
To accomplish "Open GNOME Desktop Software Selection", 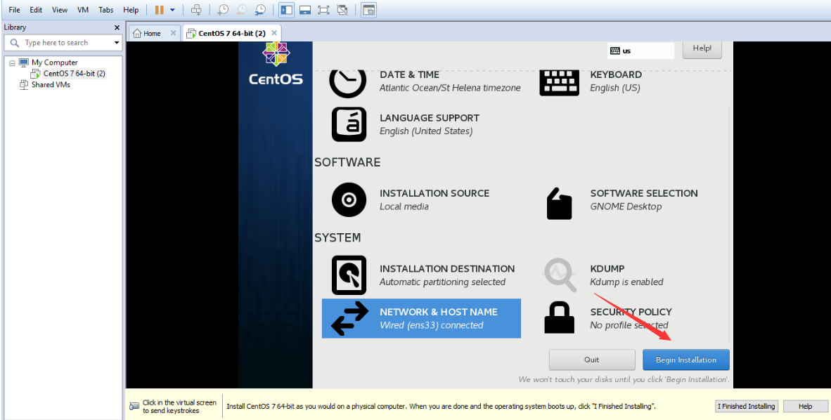I will 643,199.
